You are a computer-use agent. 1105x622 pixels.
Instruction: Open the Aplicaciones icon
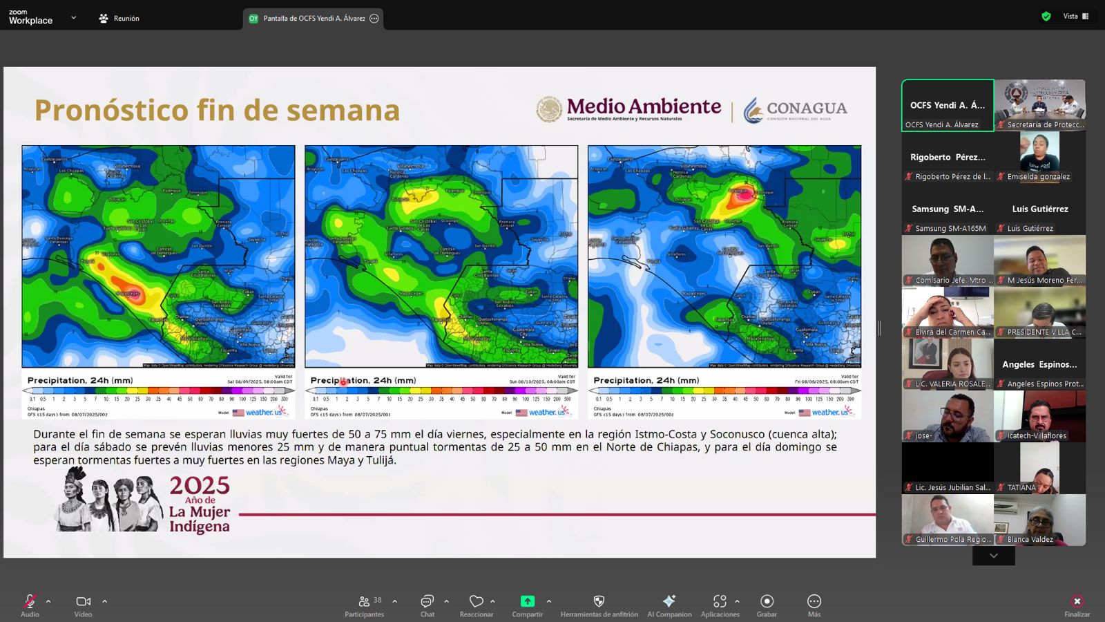pos(720,601)
